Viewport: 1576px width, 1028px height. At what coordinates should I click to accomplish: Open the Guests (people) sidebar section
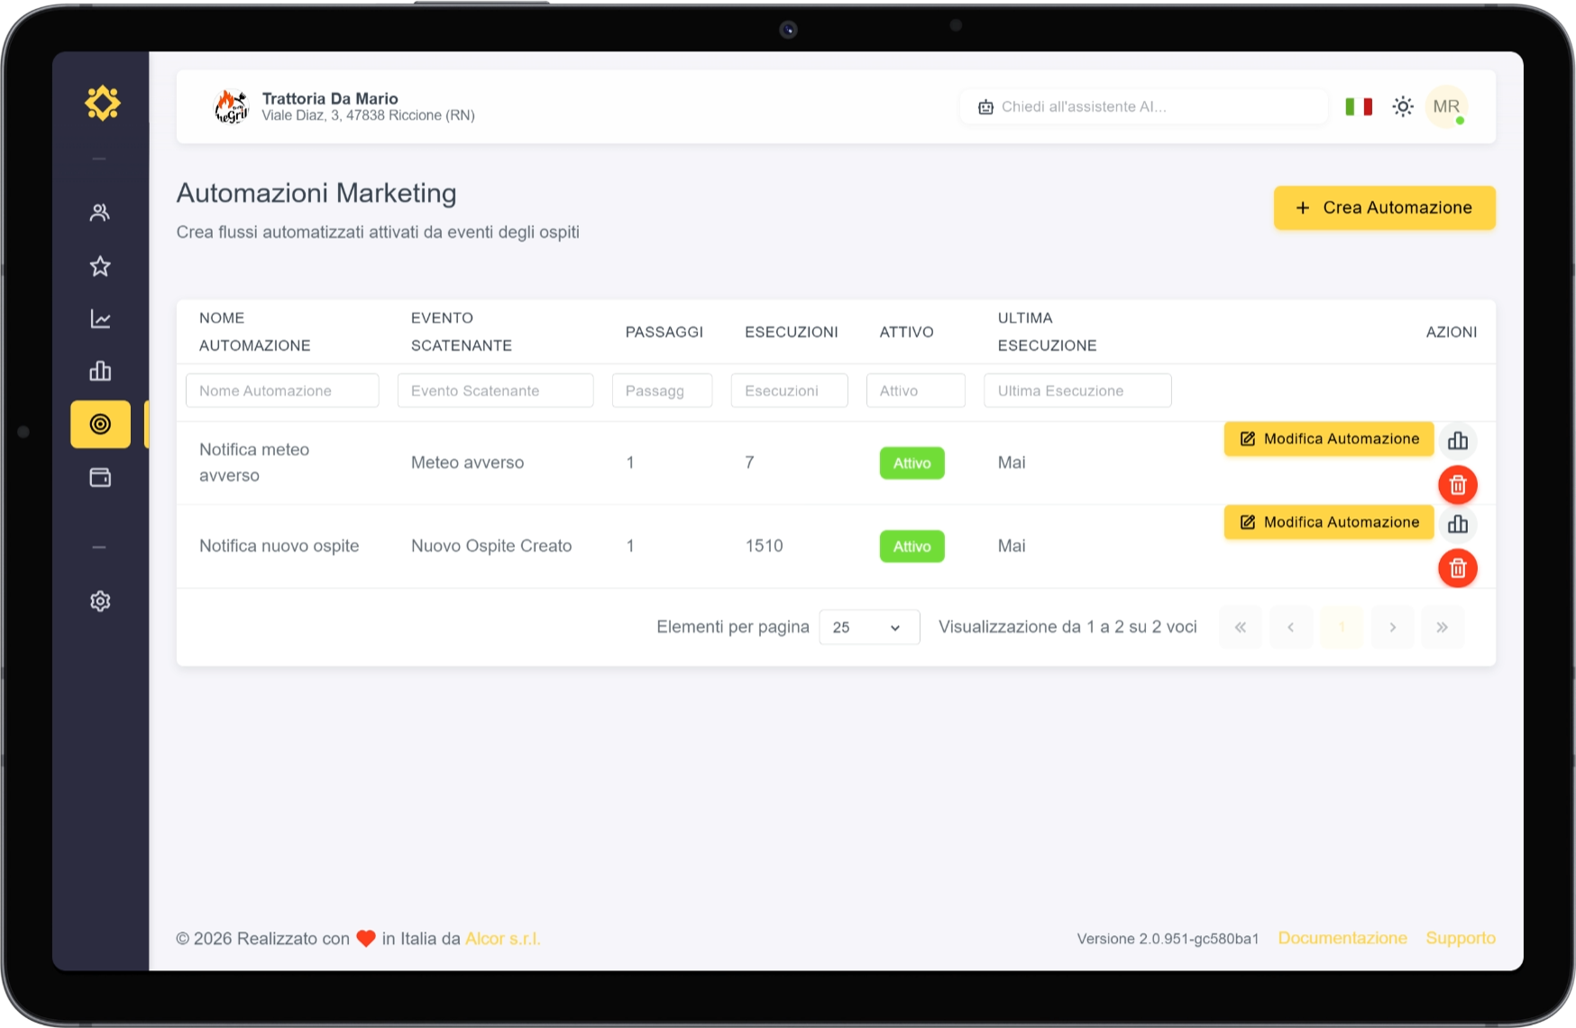(x=100, y=213)
